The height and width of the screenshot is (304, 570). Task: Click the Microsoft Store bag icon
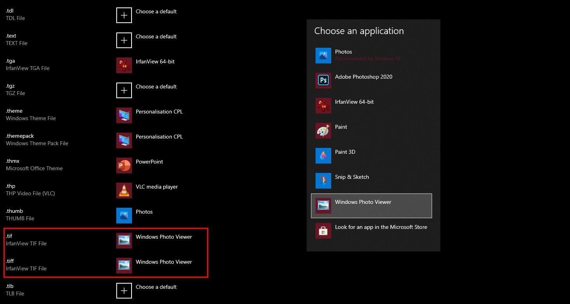[x=323, y=231]
